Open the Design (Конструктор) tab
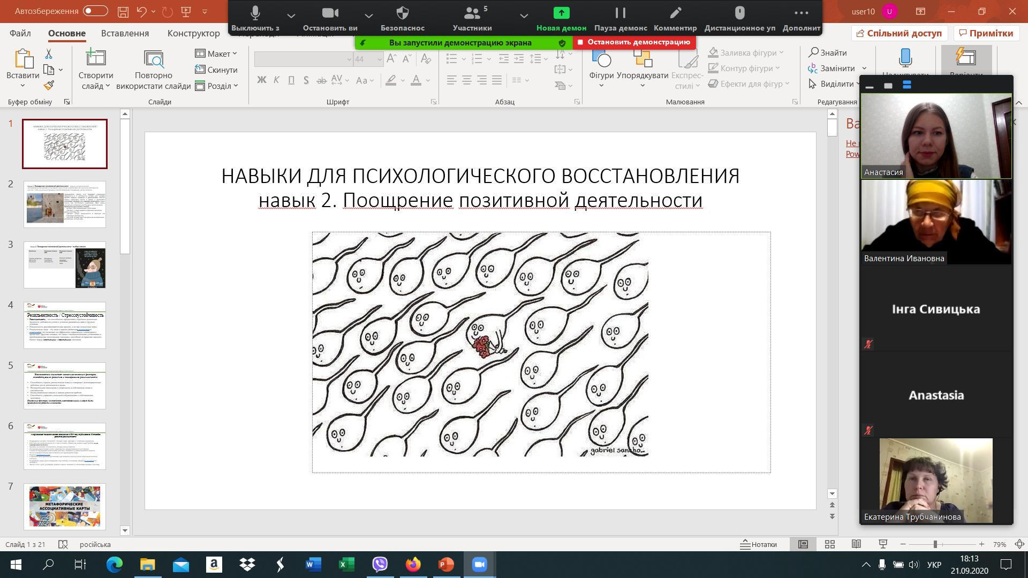 point(193,33)
